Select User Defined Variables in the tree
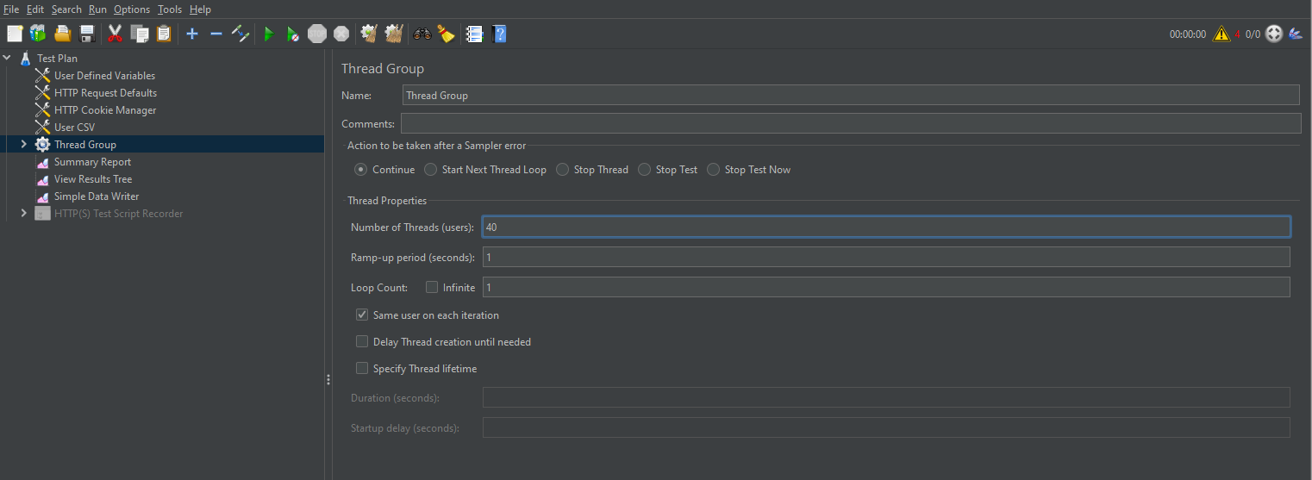Viewport: 1312px width, 480px height. click(104, 76)
